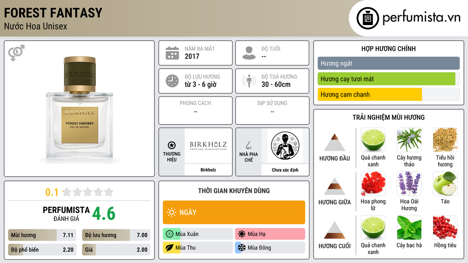Viewport: 468px width, 263px height.
Task: Open the Tiểu hồi hương note image
Action: tap(445, 140)
